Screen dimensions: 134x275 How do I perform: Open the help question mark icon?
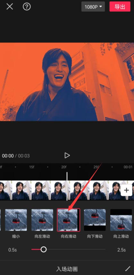coord(27,7)
